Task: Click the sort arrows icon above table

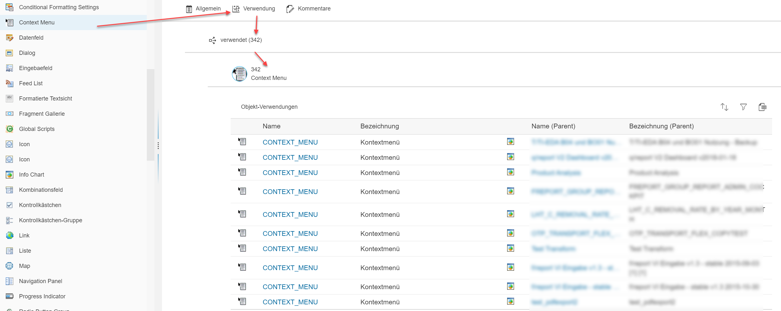Action: coord(724,107)
